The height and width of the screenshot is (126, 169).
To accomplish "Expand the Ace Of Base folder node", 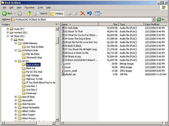I will (16, 97).
